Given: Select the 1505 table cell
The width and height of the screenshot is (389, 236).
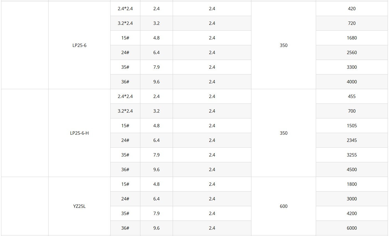Looking at the screenshot, I should [x=352, y=126].
